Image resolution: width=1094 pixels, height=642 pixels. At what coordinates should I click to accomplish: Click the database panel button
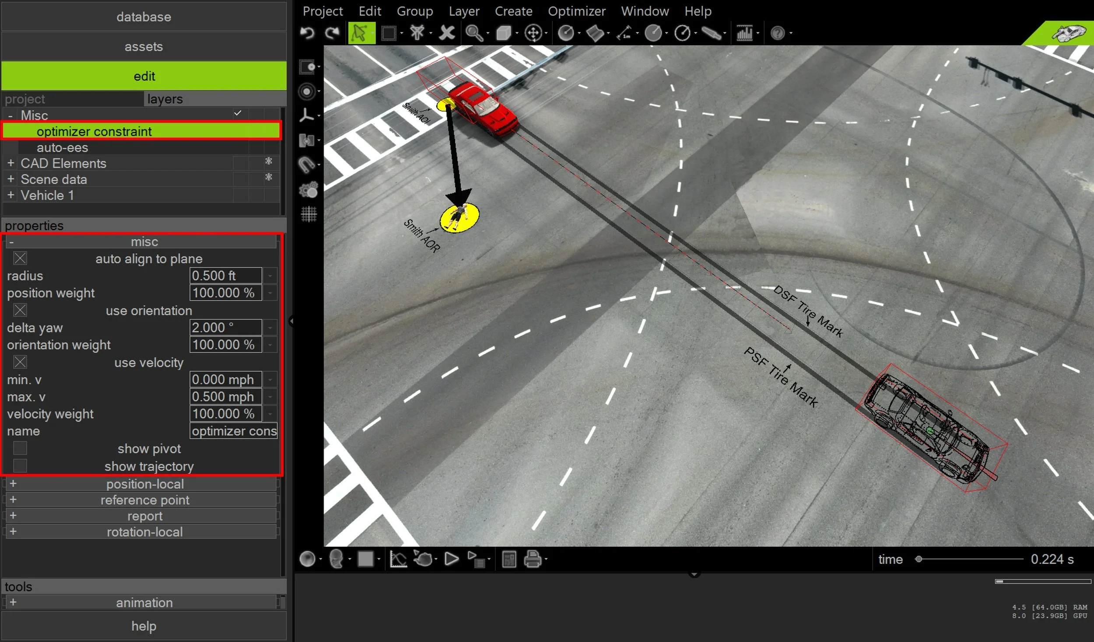pos(144,17)
